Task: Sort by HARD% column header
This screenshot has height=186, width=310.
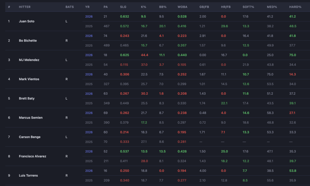Action: pos(295,7)
